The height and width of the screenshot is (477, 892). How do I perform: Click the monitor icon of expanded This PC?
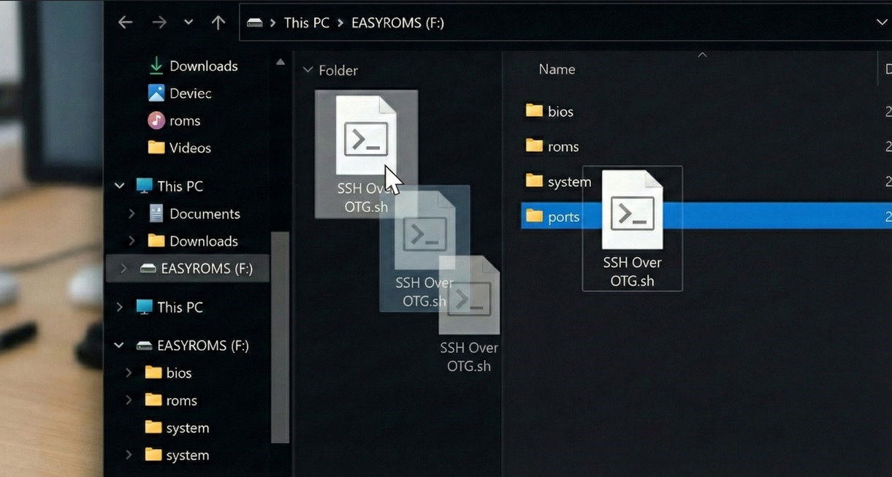point(144,186)
